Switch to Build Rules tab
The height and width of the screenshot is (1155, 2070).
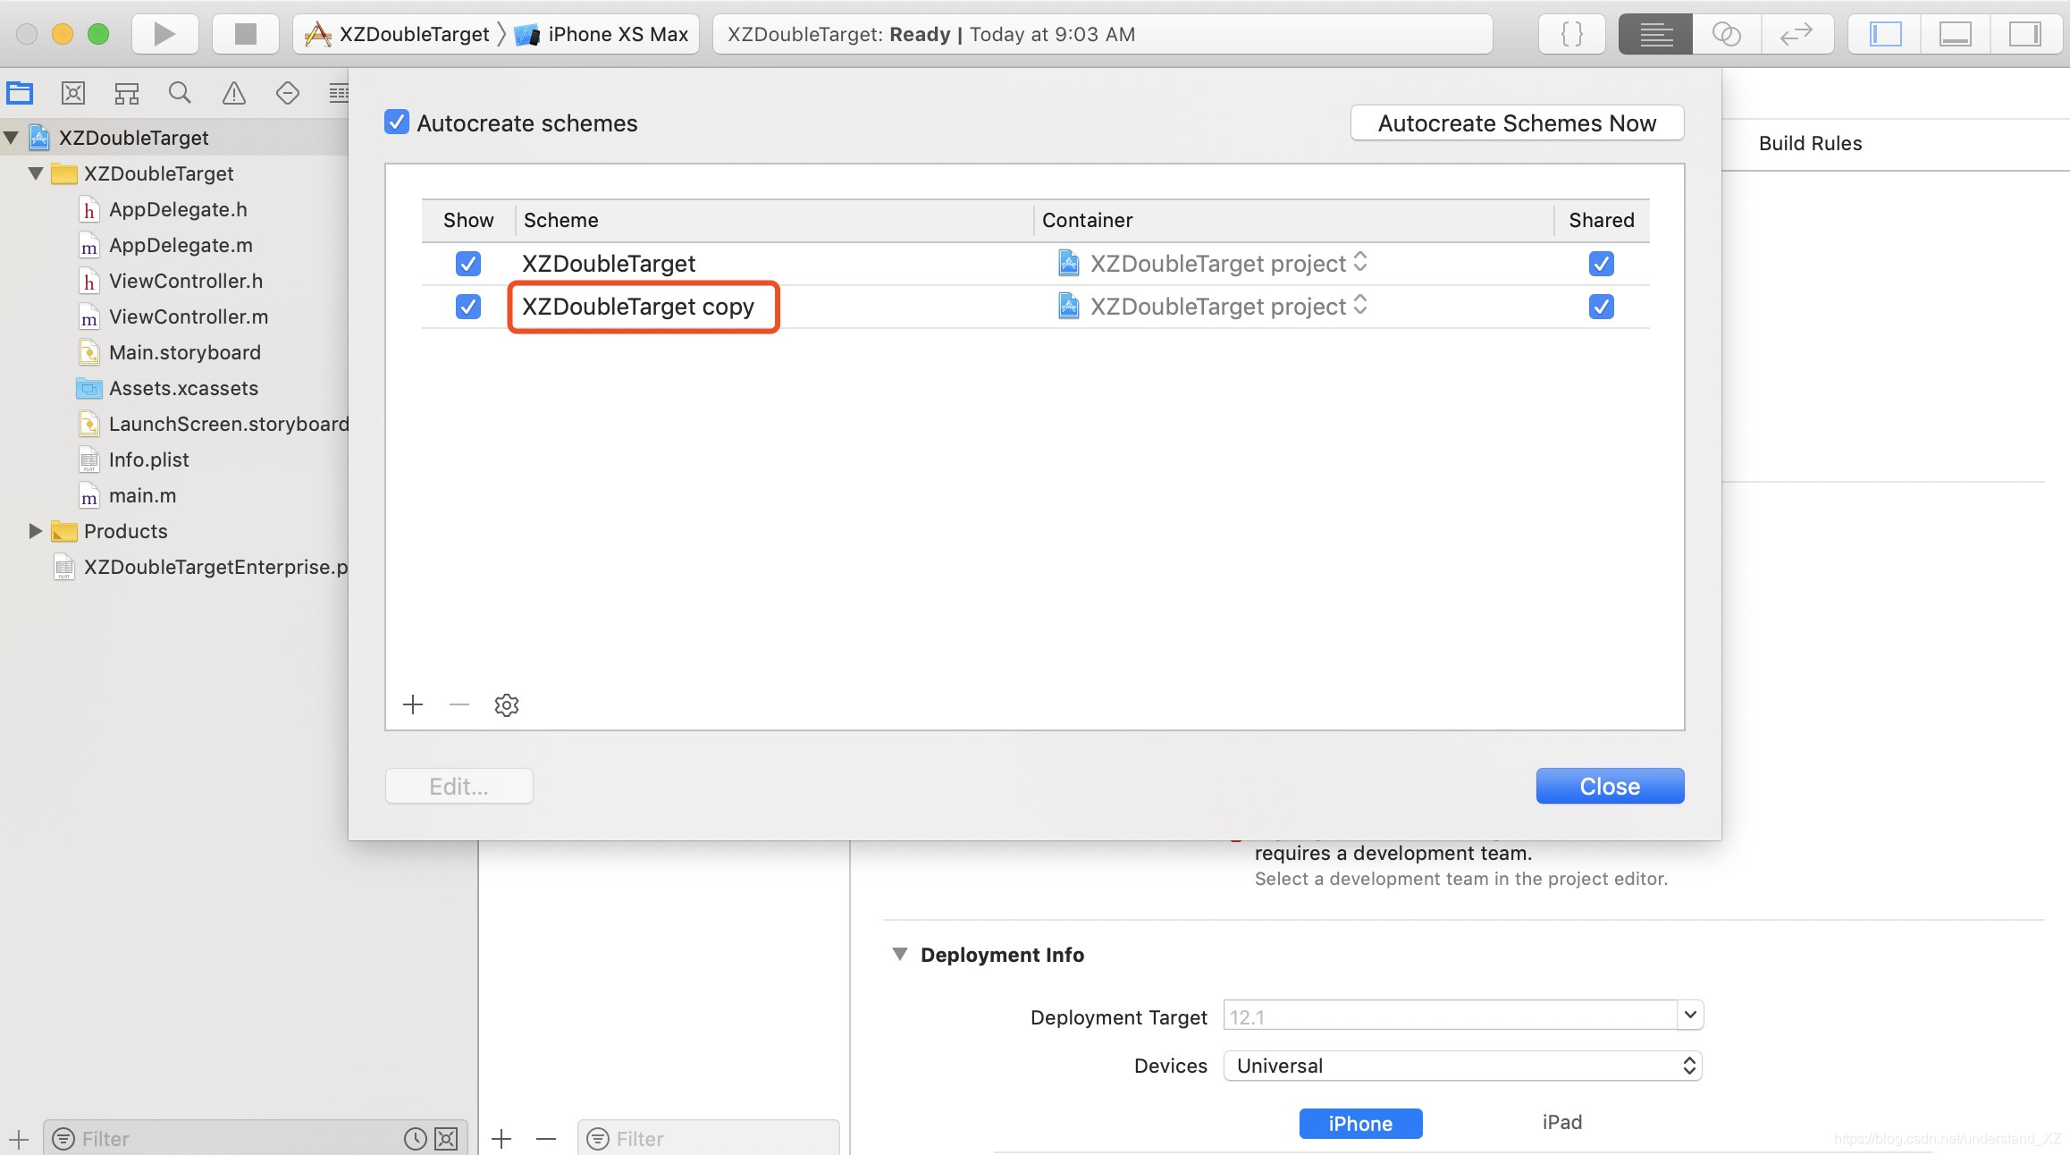[1810, 143]
